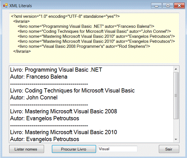This screenshot has width=187, height=158.
Task: Close the XML Literals window
Action: point(179,6)
